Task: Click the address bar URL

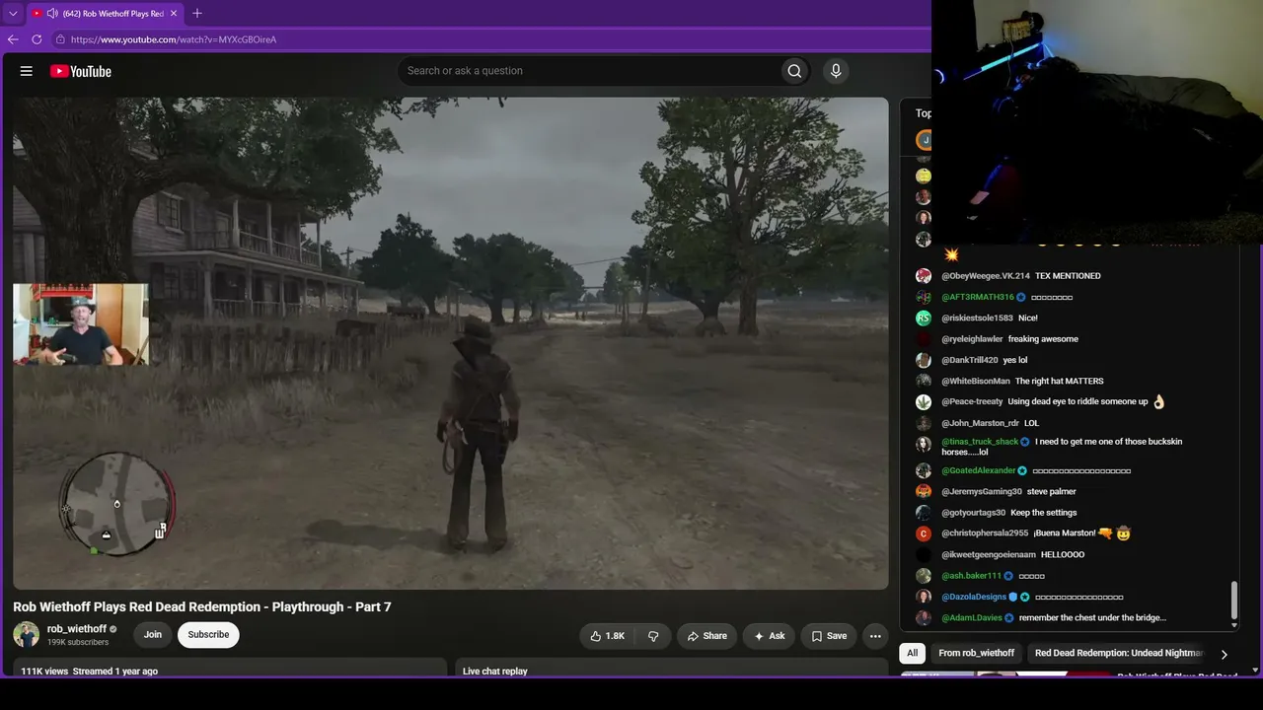Action: tap(174, 39)
